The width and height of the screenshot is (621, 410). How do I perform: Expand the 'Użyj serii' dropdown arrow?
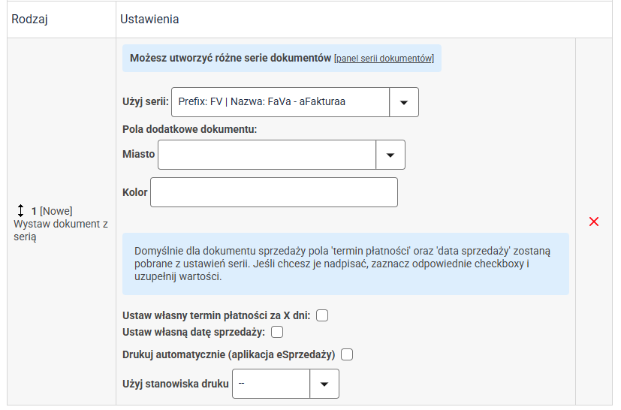pyautogui.click(x=404, y=102)
